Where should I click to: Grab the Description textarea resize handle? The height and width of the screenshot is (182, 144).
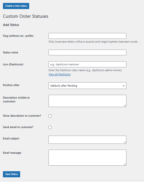pos(125,105)
